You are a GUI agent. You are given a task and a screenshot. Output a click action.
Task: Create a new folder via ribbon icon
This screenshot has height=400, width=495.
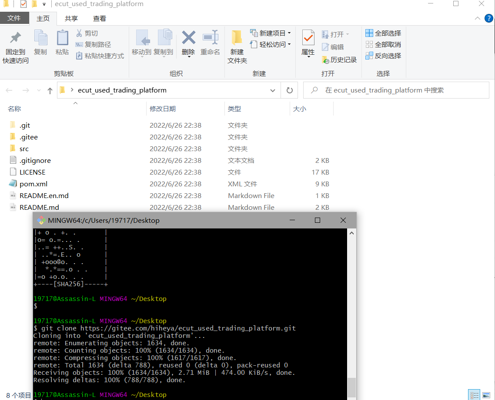tap(237, 38)
